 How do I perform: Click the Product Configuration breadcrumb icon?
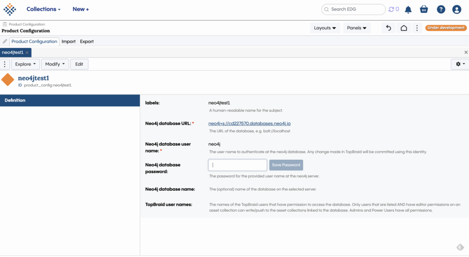[5, 24]
